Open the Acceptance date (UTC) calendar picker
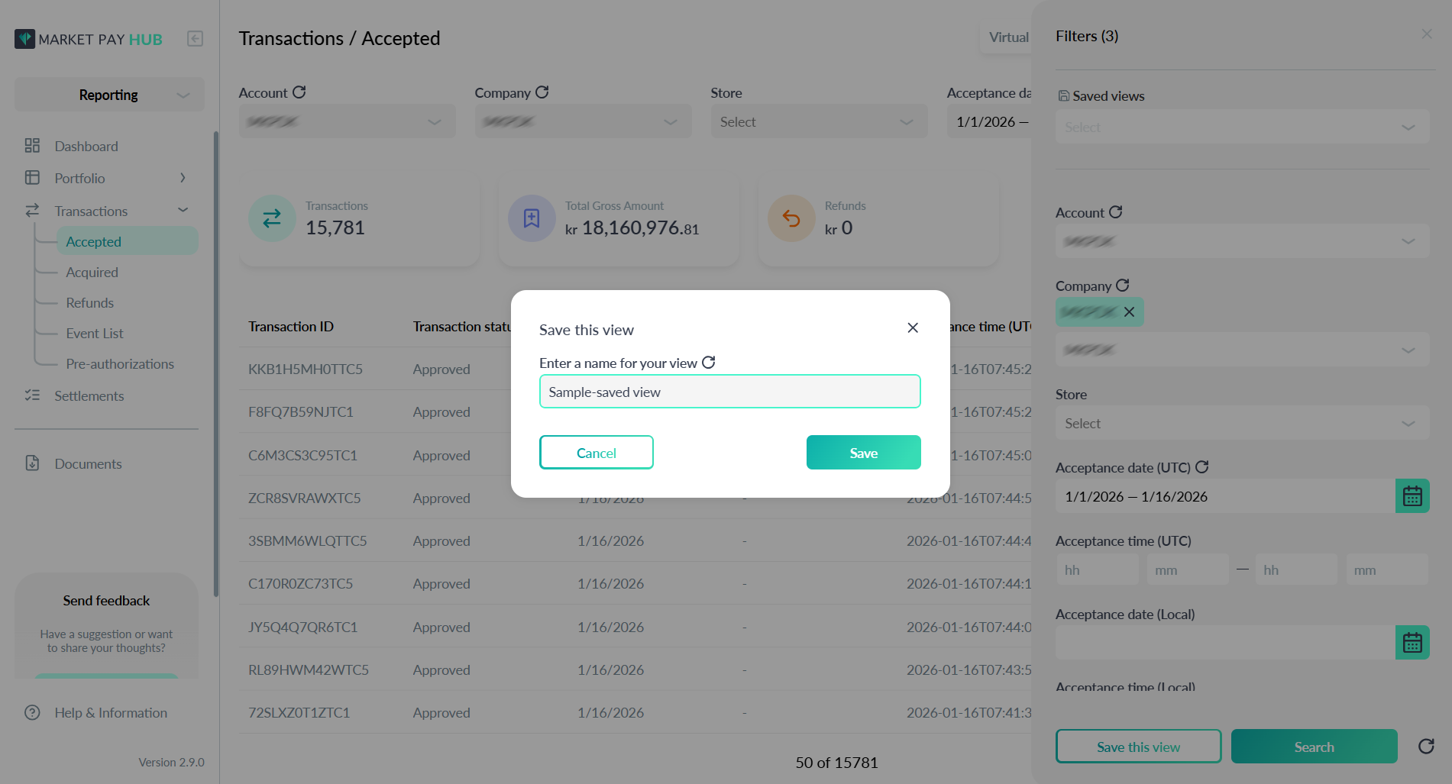 point(1412,496)
